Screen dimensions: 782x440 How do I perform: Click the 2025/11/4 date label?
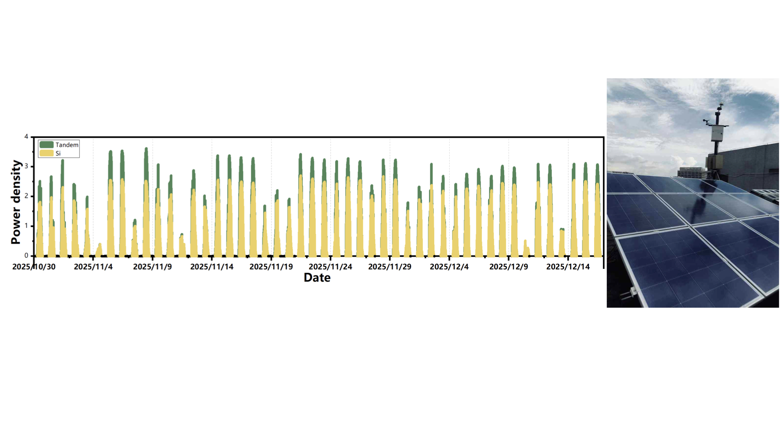pos(93,267)
